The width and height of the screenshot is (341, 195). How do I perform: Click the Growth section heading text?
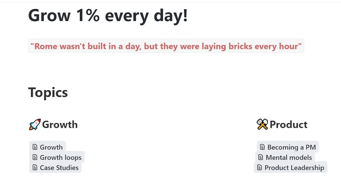tap(60, 124)
